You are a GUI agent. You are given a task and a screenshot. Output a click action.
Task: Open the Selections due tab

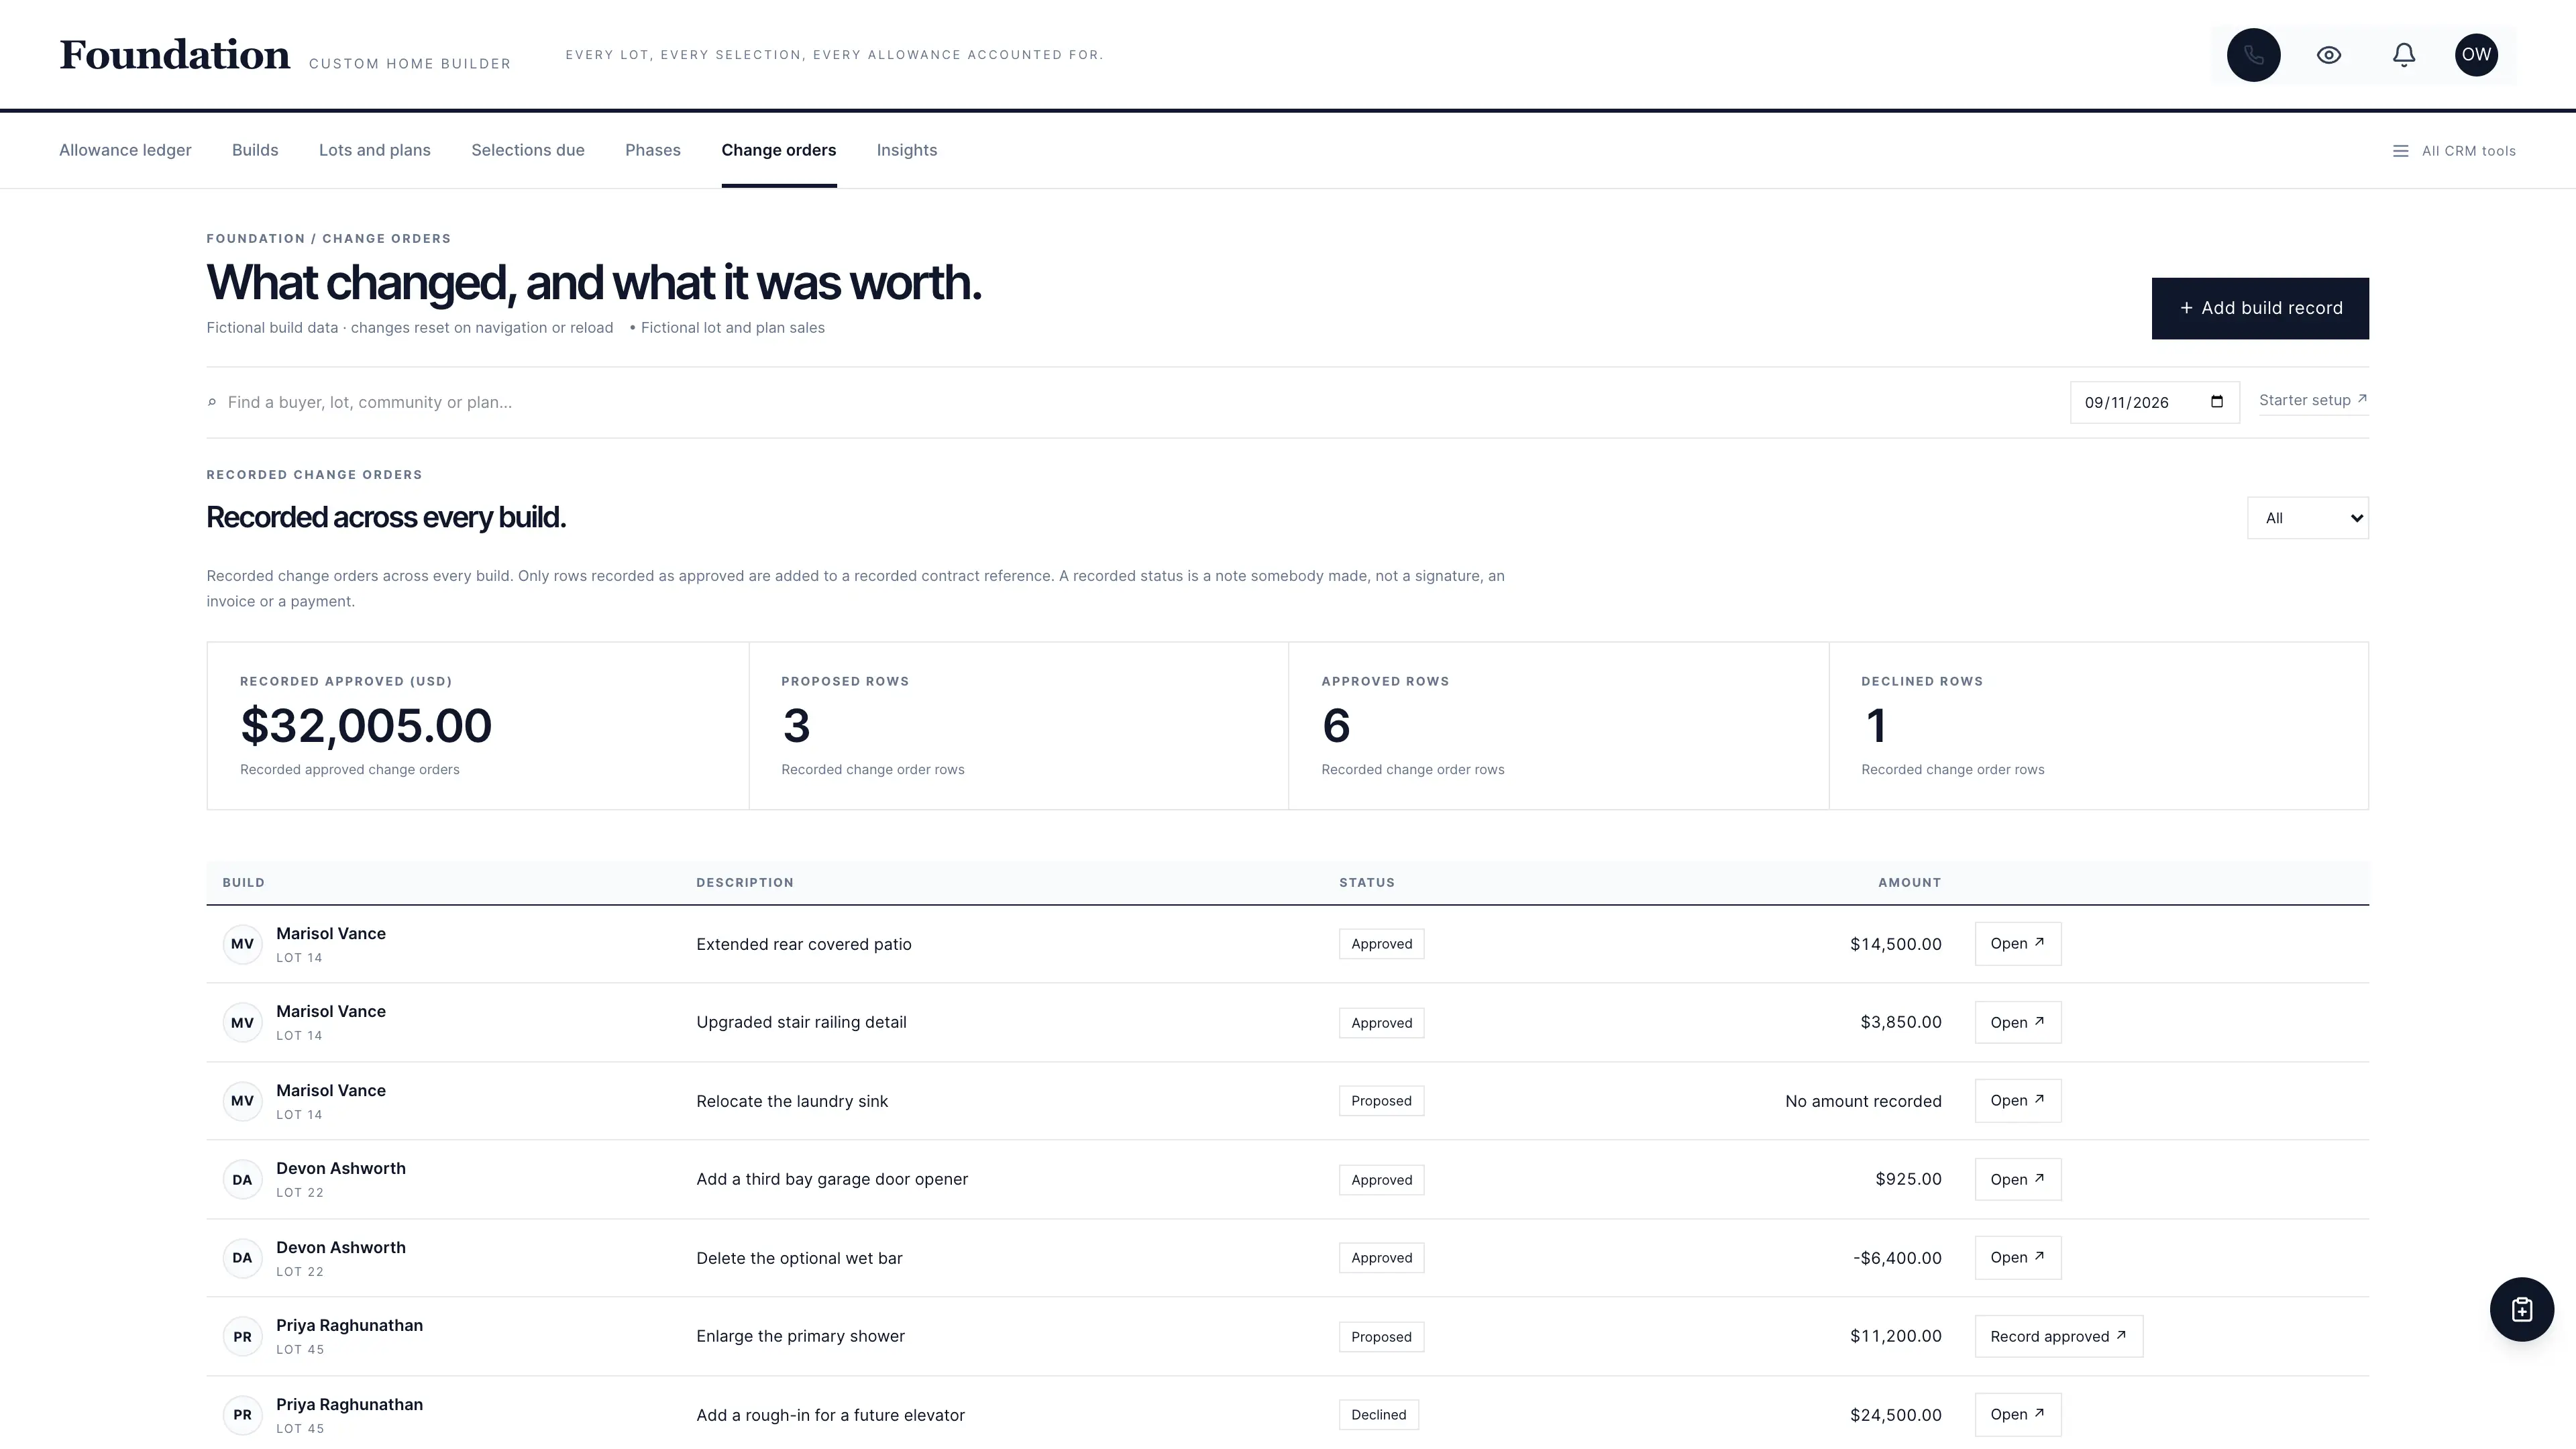[528, 150]
